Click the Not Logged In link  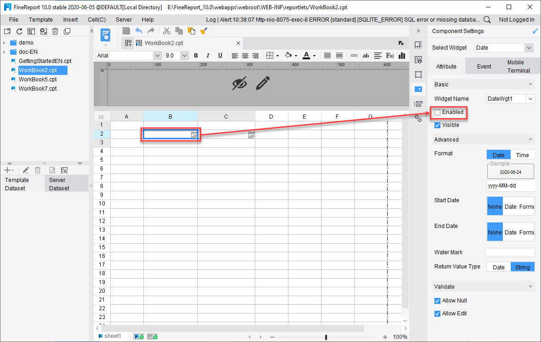pos(517,20)
